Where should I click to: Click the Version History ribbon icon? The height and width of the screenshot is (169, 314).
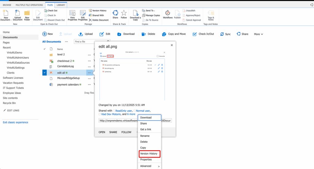(x=90, y=10)
